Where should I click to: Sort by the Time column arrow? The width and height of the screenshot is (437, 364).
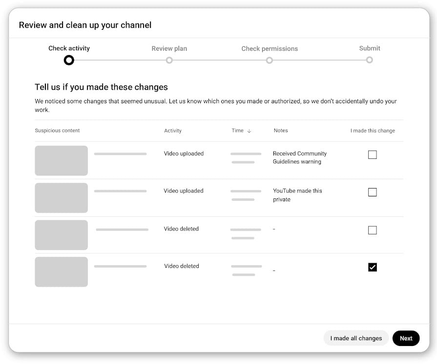point(249,131)
